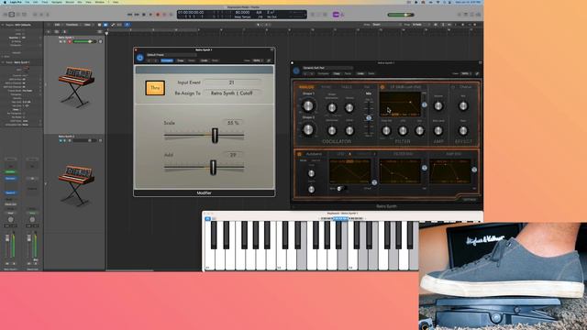Toggle the Inspector button in control bar

(12, 15)
